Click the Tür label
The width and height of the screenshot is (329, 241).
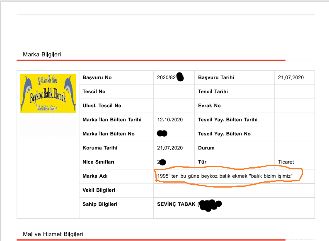(202, 162)
